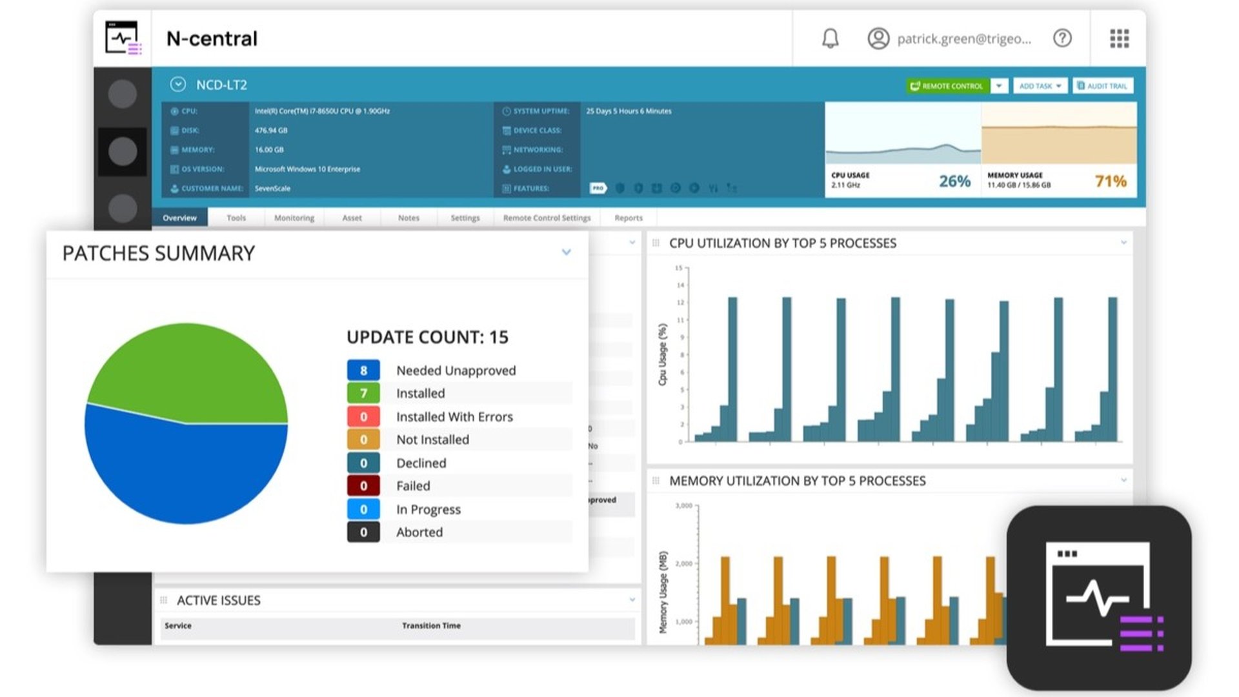The image size is (1239, 697).
Task: Collapse the NCD-LT2 device header toggle
Action: [178, 85]
